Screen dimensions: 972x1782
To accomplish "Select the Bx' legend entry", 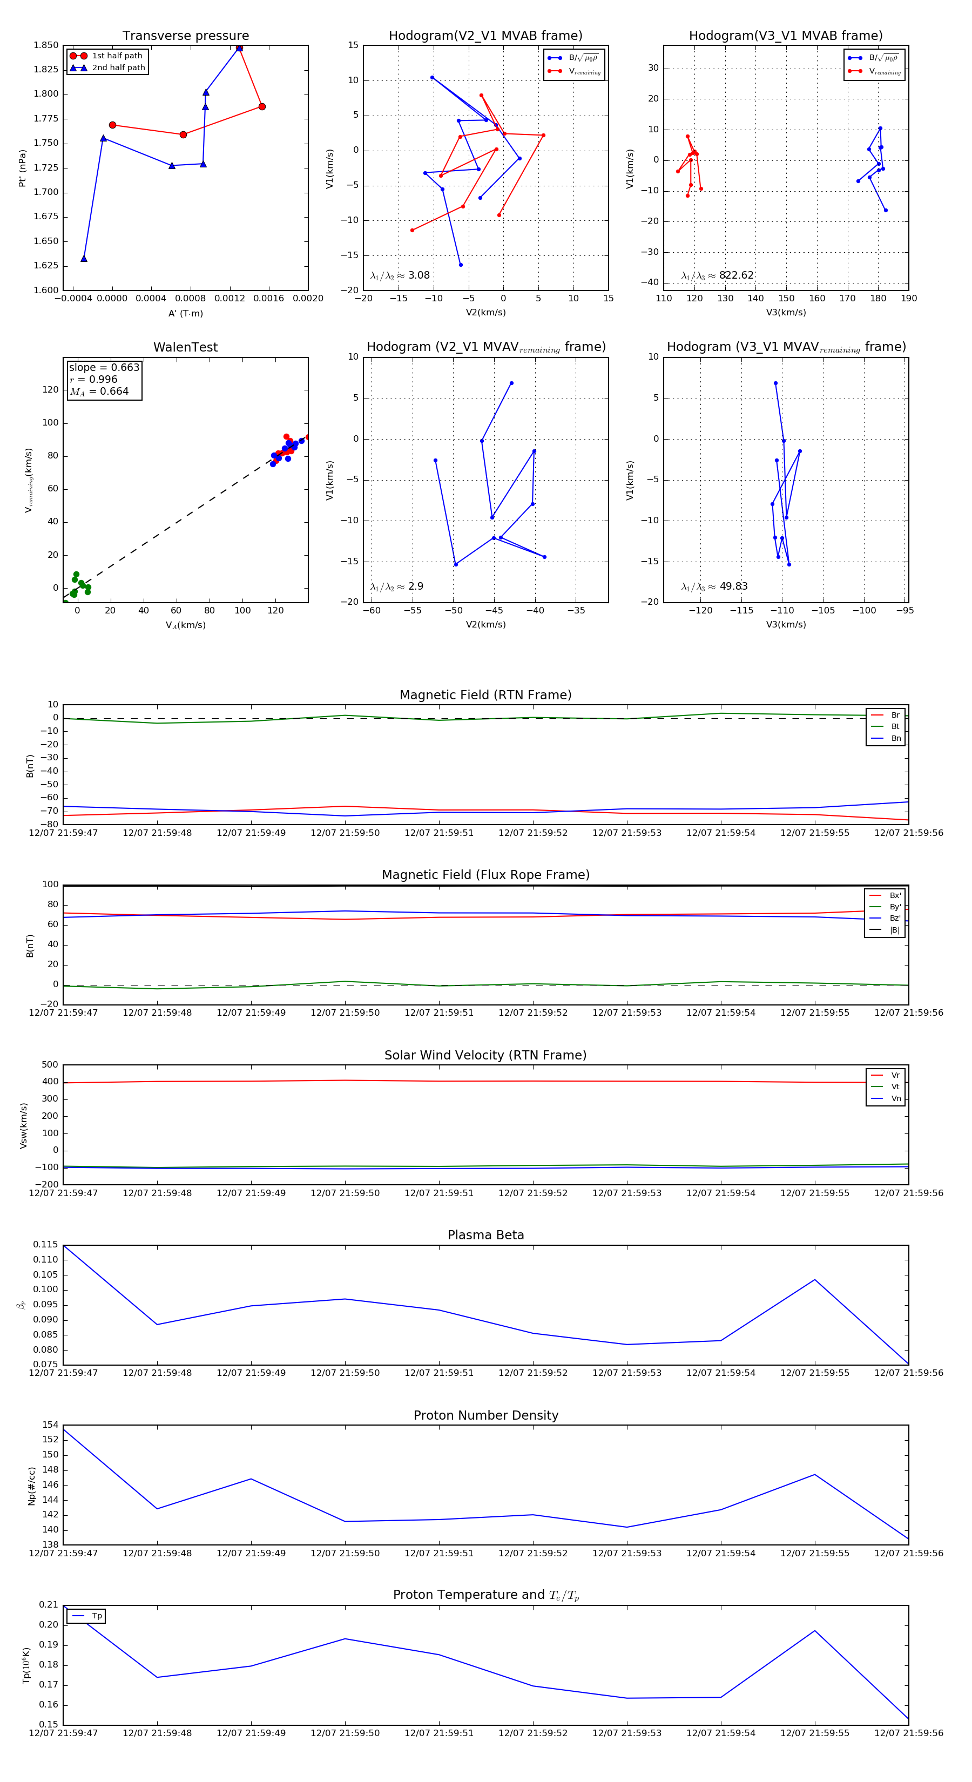I will tap(885, 895).
